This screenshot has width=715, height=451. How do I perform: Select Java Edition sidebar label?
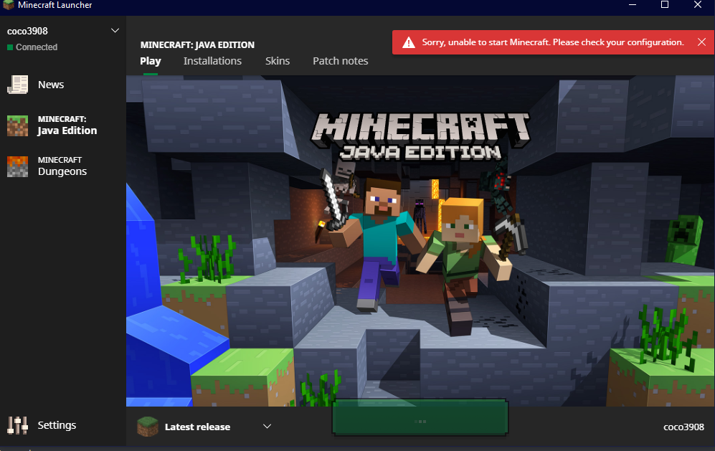67,131
